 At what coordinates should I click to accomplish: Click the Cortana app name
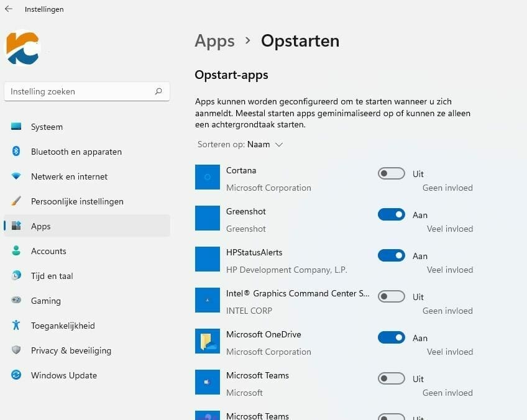[x=241, y=170]
